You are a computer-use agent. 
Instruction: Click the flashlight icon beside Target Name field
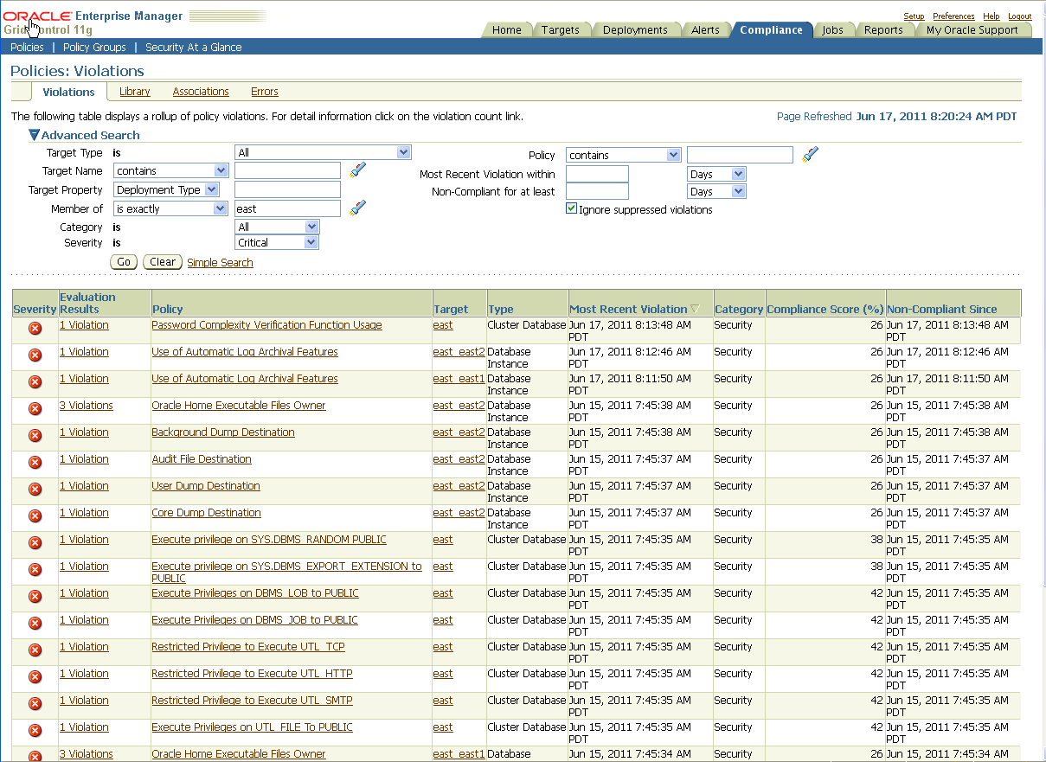[x=358, y=170]
